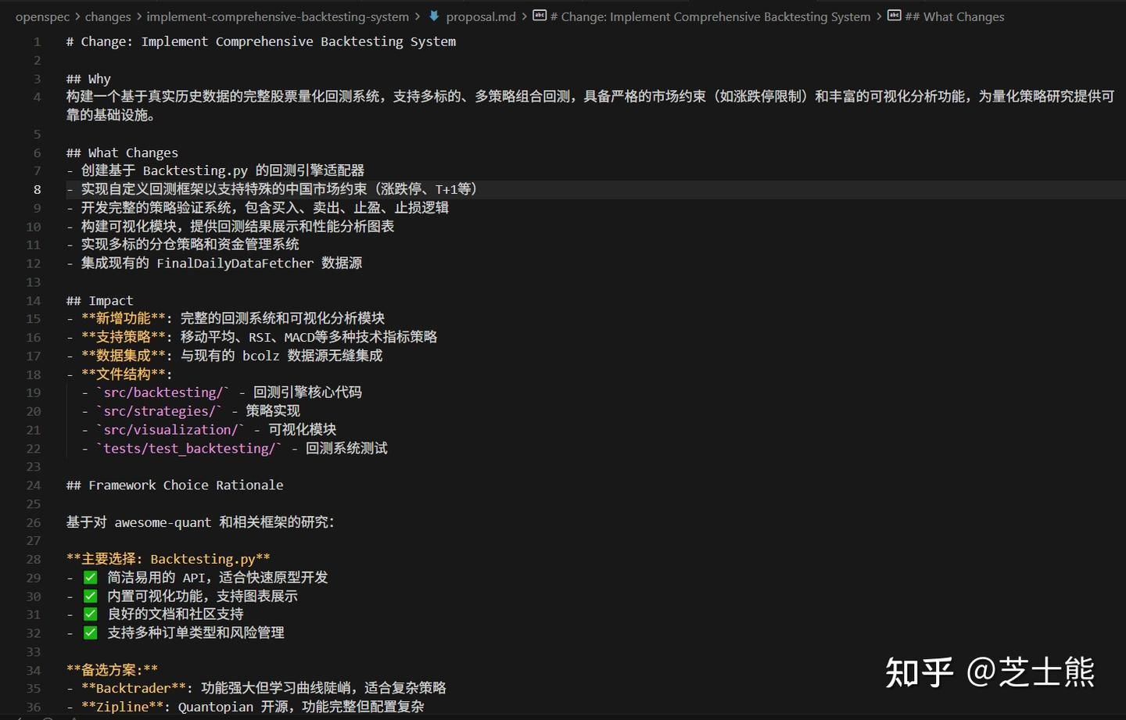Select "implement-comprehensive-backtesting-system" breadcrumb item
This screenshot has width=1126, height=720.
278,15
